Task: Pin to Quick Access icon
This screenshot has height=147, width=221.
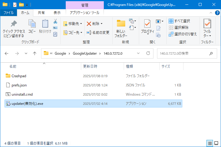Action: (14, 24)
